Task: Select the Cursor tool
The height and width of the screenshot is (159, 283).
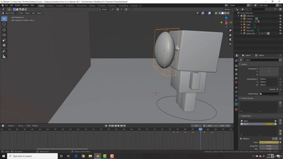Action: tap(4, 24)
